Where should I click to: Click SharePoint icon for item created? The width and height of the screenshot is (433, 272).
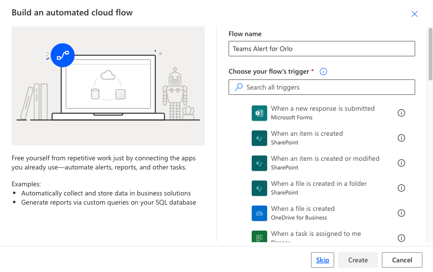coord(259,138)
